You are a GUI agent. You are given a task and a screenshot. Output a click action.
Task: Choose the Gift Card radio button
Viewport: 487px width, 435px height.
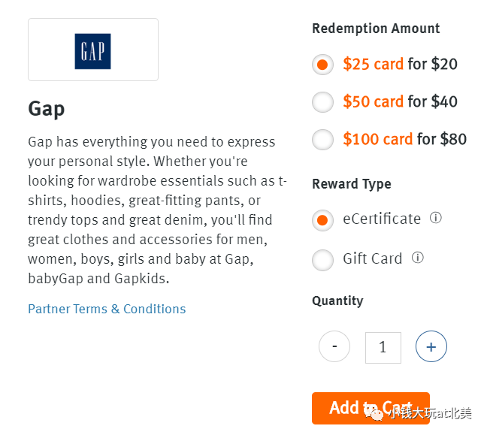(322, 260)
